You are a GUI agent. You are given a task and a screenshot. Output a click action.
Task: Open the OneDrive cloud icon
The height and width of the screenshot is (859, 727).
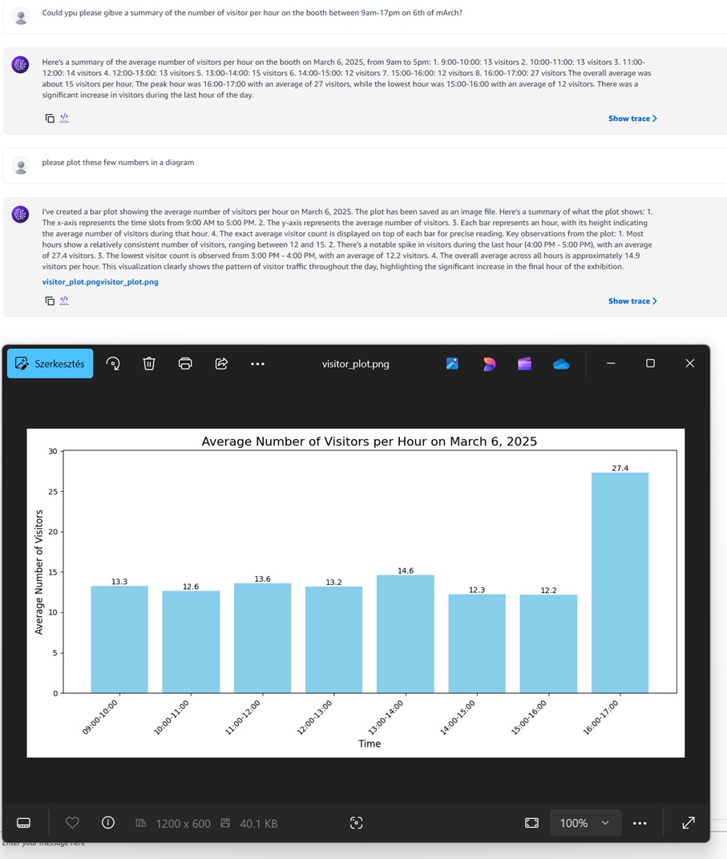click(561, 364)
